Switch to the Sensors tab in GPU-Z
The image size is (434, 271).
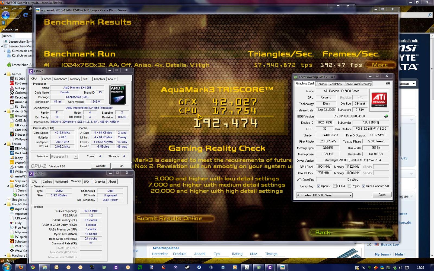[322, 84]
